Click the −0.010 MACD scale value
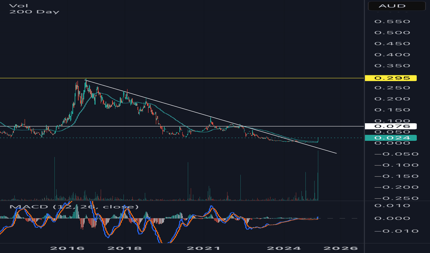Screen dimensions: 430x253 (396, 231)
